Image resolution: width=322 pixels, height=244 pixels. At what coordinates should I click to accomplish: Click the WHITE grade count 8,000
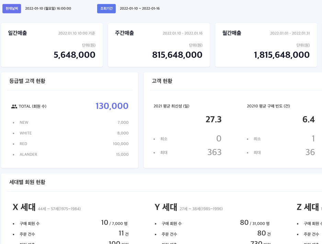pyautogui.click(x=123, y=133)
